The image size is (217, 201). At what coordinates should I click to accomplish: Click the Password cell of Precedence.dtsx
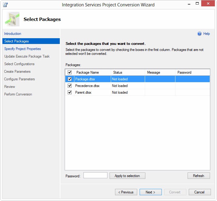pos(193,86)
